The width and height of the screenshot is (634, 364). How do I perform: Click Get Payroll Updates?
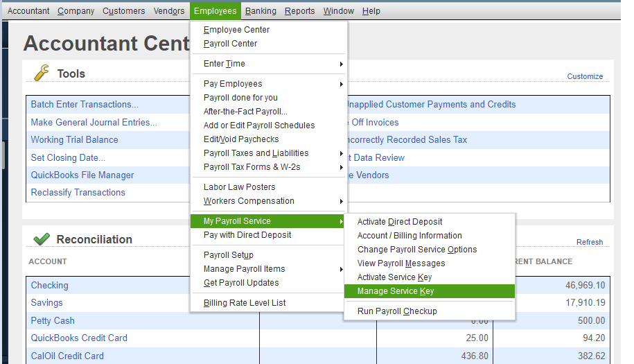point(240,283)
